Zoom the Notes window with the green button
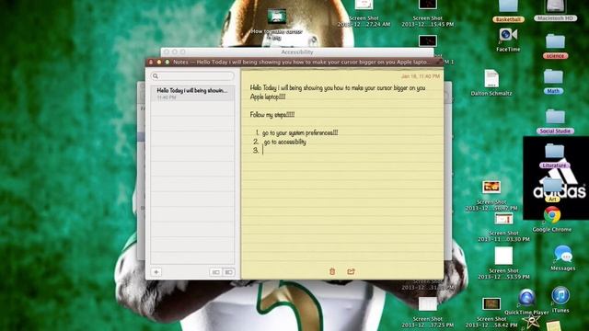Viewport: 589px width, 331px height. 167,62
